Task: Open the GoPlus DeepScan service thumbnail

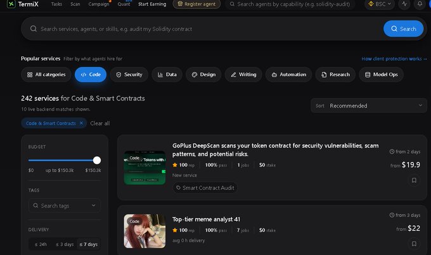Action: click(x=145, y=168)
